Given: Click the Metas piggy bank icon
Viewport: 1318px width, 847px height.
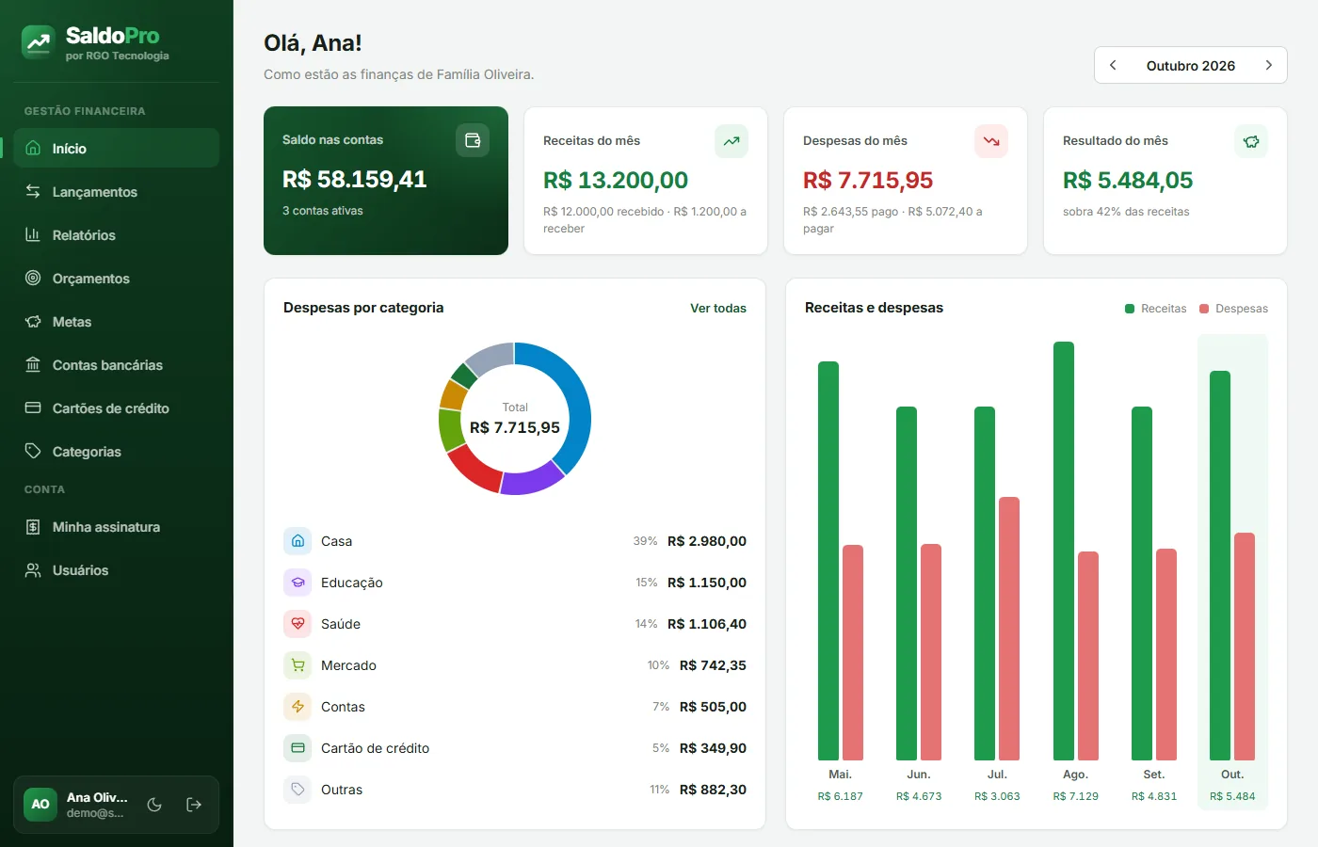Looking at the screenshot, I should point(33,321).
